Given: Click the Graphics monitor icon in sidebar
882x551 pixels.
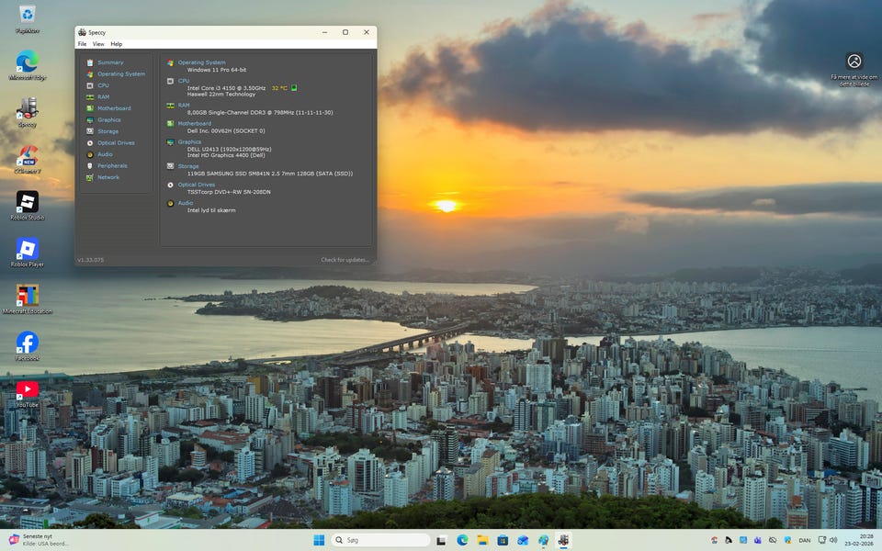Looking at the screenshot, I should (x=90, y=119).
